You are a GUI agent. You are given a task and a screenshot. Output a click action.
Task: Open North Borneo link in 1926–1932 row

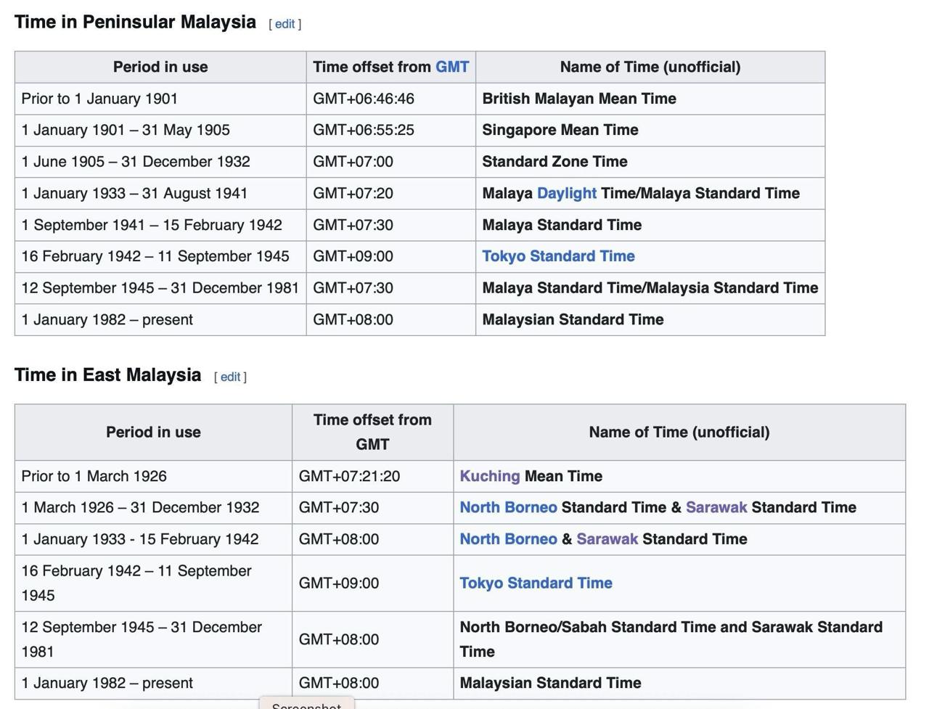tap(508, 507)
